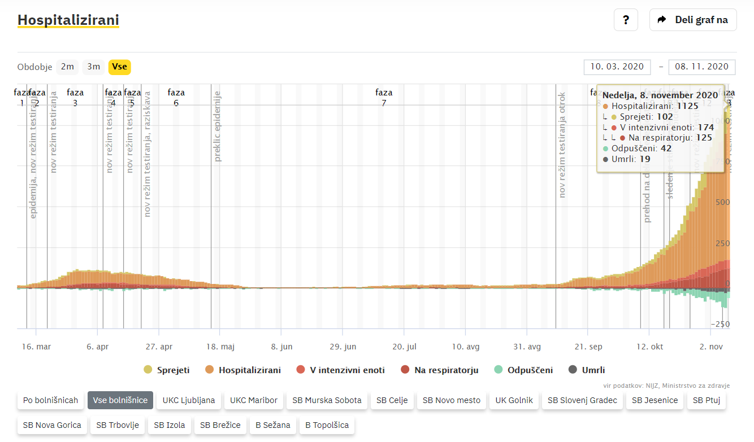
Task: Toggle the Sprejeti legend series
Action: pos(167,370)
